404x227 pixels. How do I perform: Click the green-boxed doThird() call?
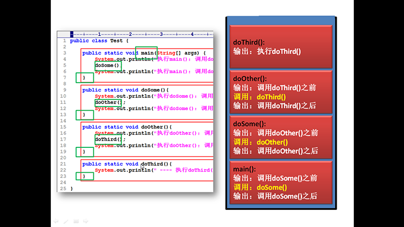click(109, 139)
